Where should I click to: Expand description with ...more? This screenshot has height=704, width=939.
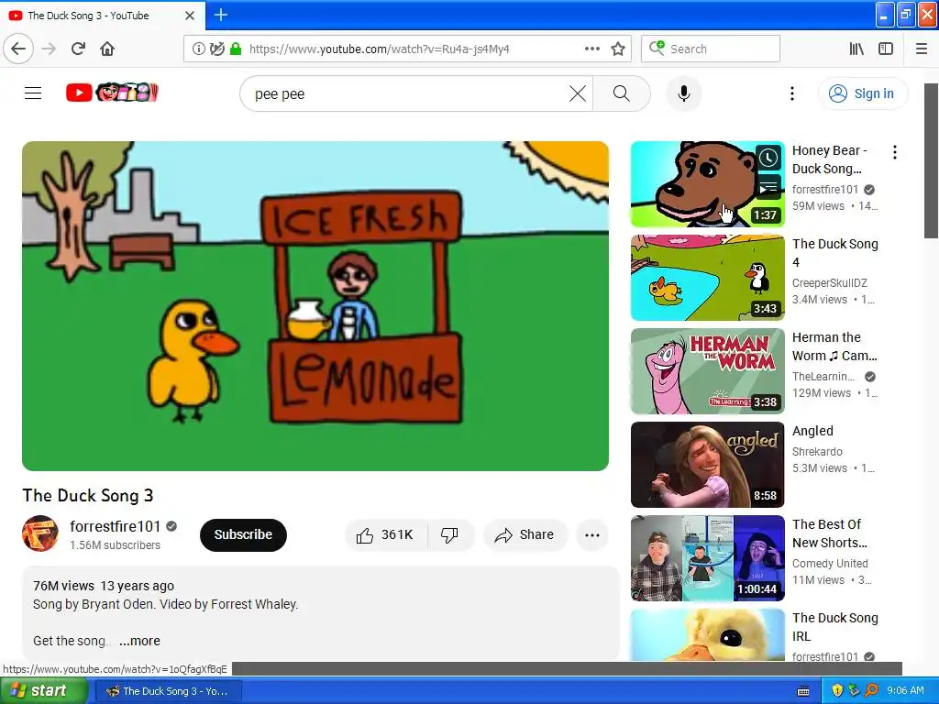click(139, 641)
